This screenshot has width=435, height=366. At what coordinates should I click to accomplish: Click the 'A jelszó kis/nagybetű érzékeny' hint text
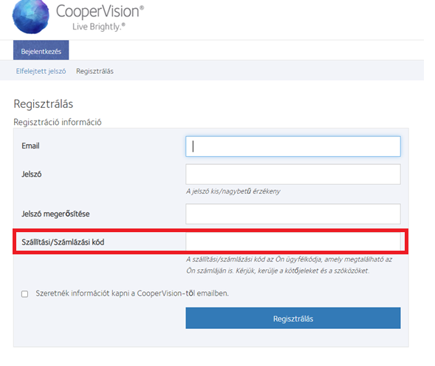point(233,192)
